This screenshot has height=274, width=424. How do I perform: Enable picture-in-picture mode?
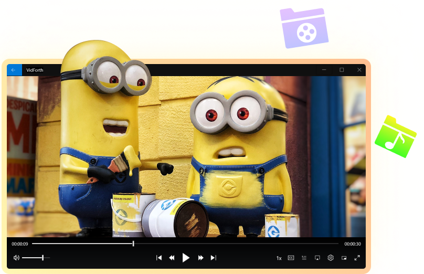(344, 258)
